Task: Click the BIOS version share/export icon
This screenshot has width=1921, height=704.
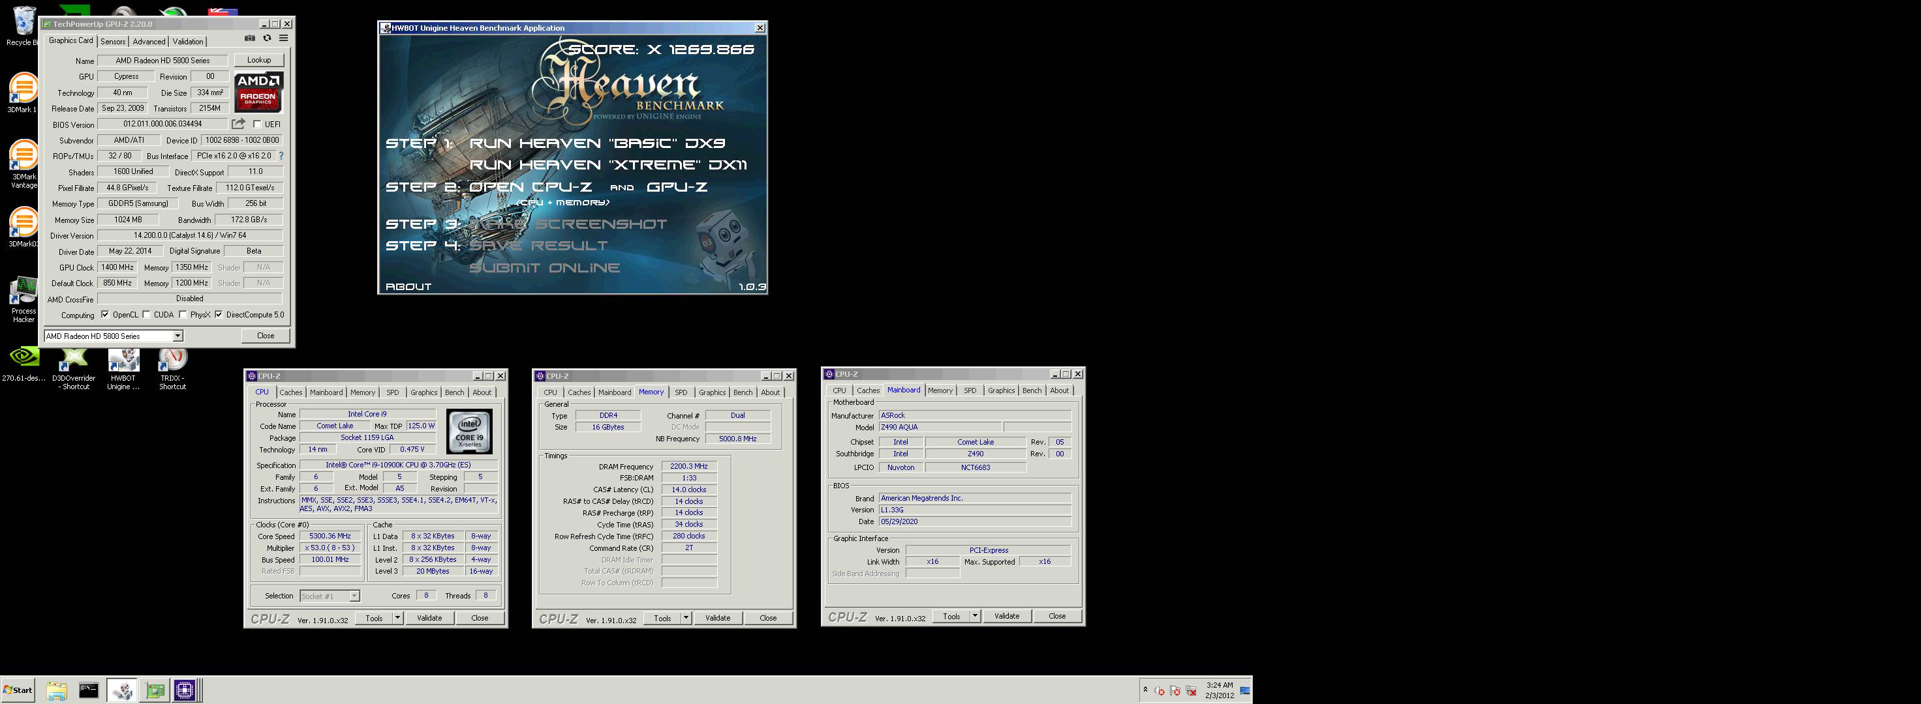Action: coord(238,124)
